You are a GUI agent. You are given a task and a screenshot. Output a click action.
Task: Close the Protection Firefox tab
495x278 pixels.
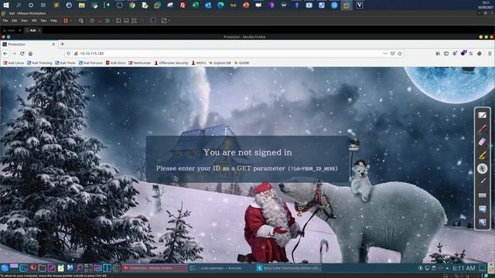(x=53, y=45)
